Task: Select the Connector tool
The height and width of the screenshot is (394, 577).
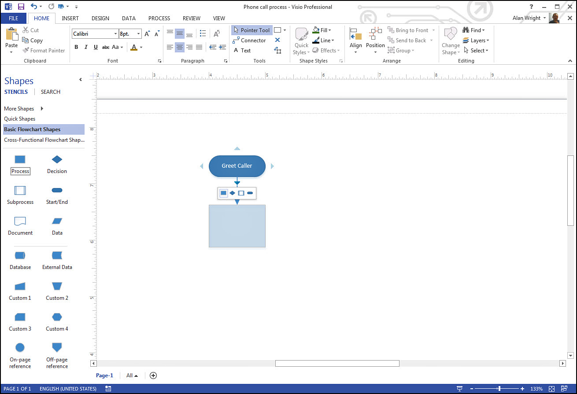Action: pyautogui.click(x=249, y=41)
